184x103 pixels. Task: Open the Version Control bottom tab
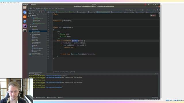tap(51, 98)
